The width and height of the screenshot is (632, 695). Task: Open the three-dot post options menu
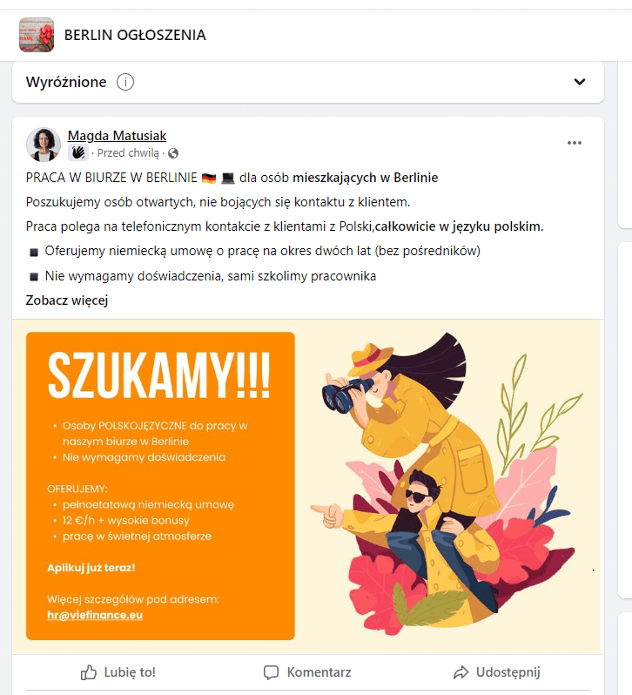575,143
